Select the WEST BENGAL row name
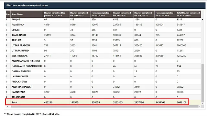207x116 pixels. (x=19, y=56)
